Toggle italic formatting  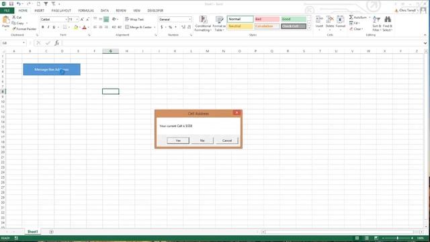coord(48,27)
